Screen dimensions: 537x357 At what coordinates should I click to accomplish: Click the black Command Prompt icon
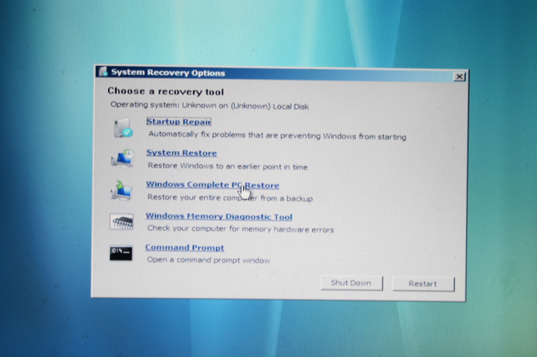click(x=121, y=253)
